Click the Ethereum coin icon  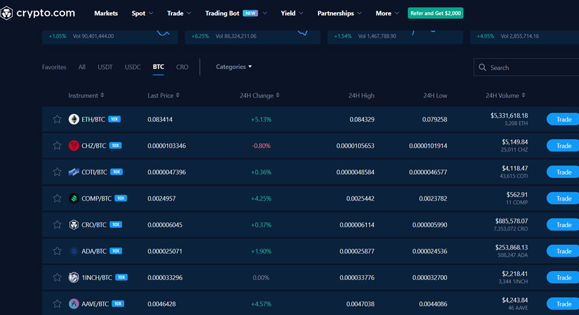(74, 119)
